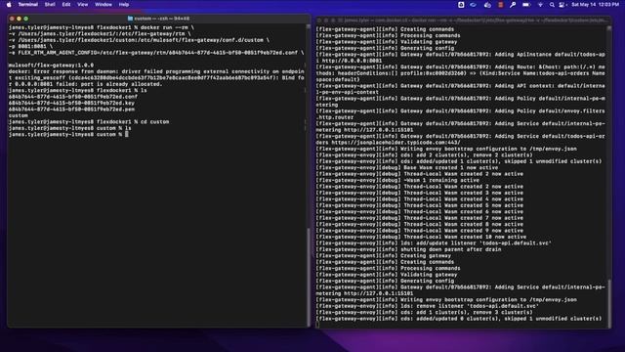This screenshot has width=625, height=352.
Task: Click 'cds: add 1 cluster(s), remove 3 cluster(s)' line
Action: tap(424, 313)
